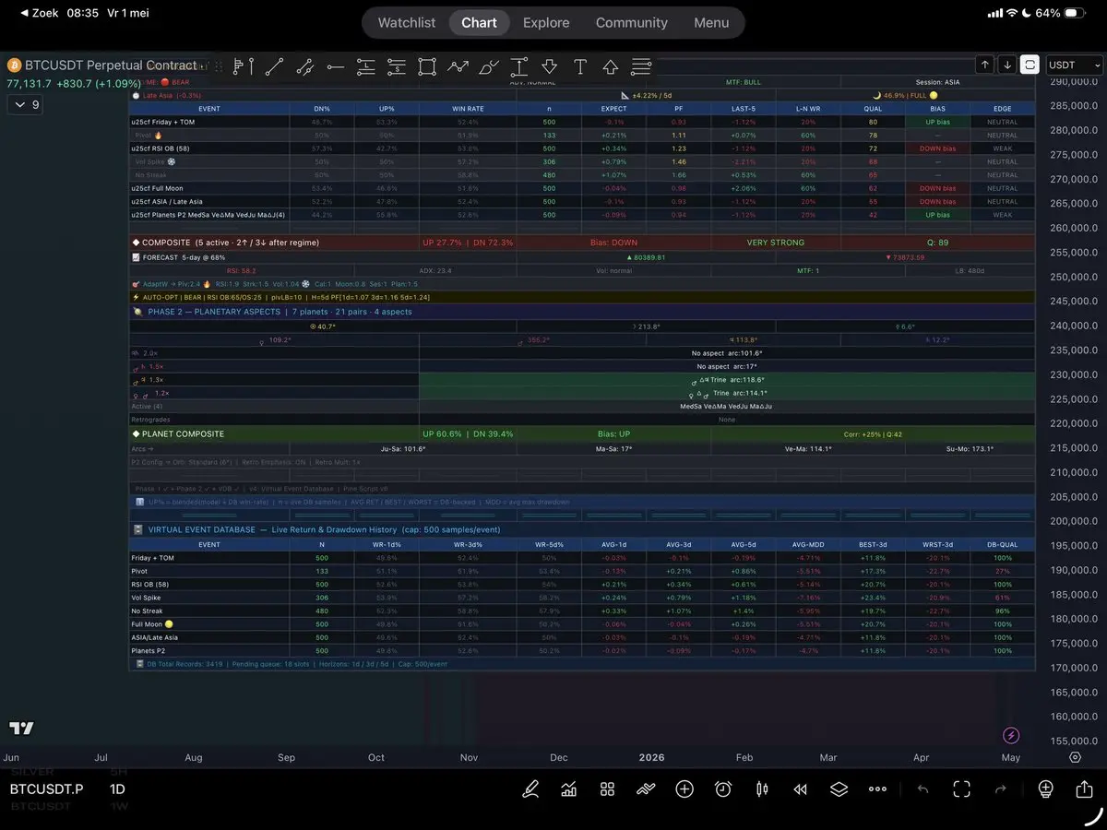
Task: Select the text T annotation tool
Action: click(x=580, y=66)
